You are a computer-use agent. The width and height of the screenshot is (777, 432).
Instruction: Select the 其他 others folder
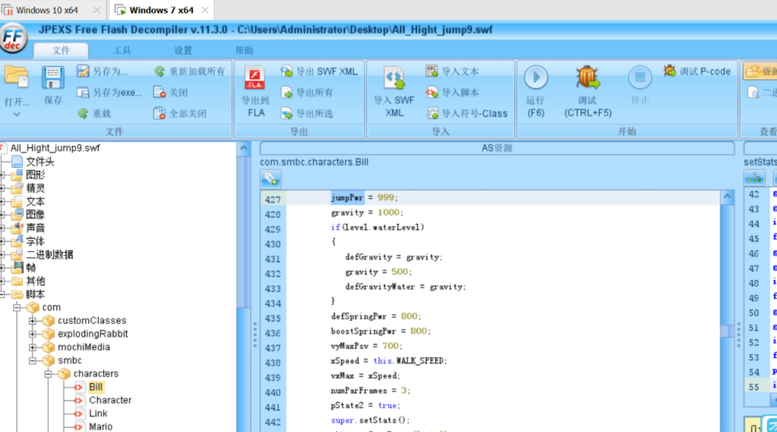(35, 281)
